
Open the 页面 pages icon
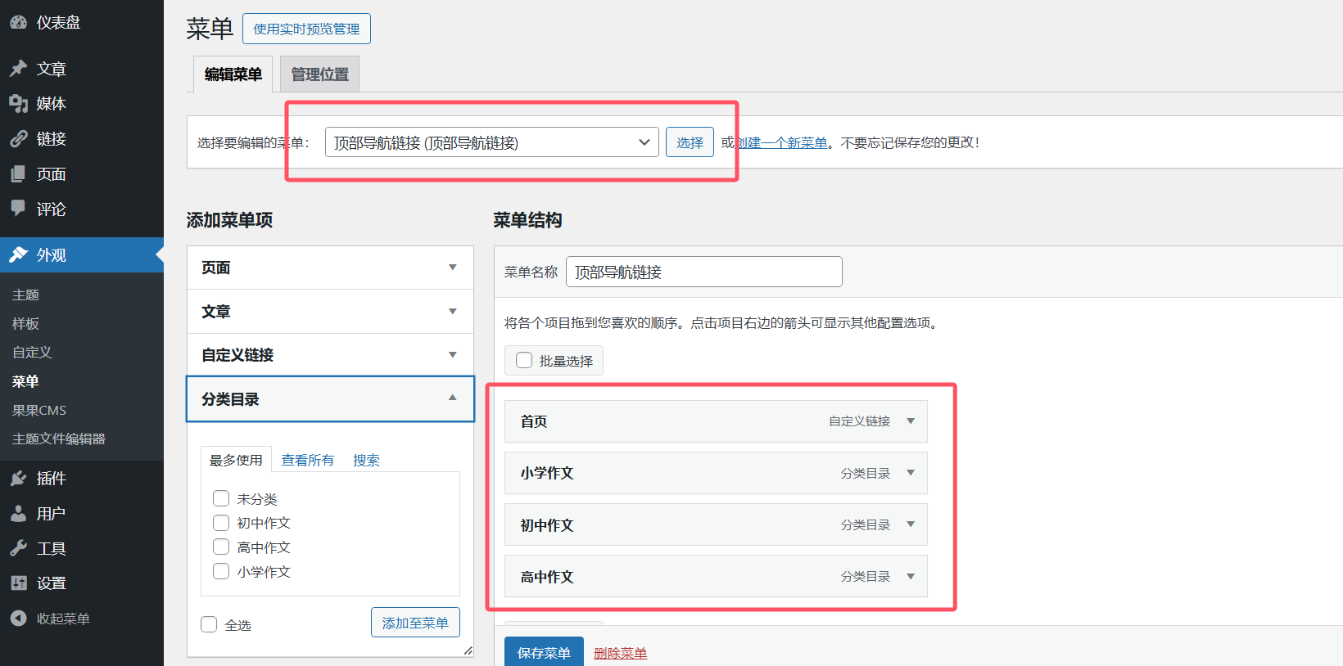18,174
